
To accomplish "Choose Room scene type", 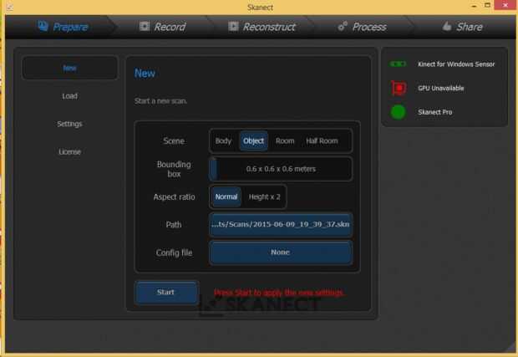I will pos(285,141).
